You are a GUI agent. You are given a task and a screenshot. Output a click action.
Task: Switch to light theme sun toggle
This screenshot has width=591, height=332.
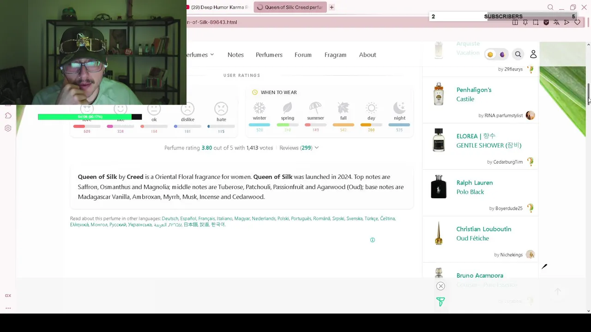click(x=490, y=54)
